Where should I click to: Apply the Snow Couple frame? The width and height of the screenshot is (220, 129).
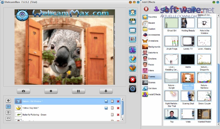pos(204,96)
